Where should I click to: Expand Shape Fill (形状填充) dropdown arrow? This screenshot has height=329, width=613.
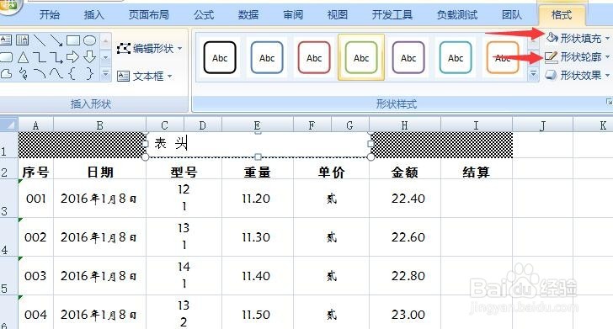coord(608,39)
